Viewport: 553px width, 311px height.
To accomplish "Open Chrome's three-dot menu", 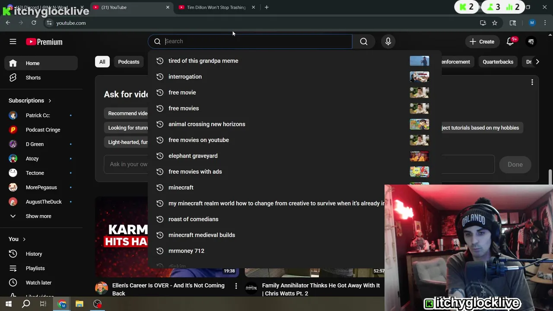I will (x=545, y=23).
